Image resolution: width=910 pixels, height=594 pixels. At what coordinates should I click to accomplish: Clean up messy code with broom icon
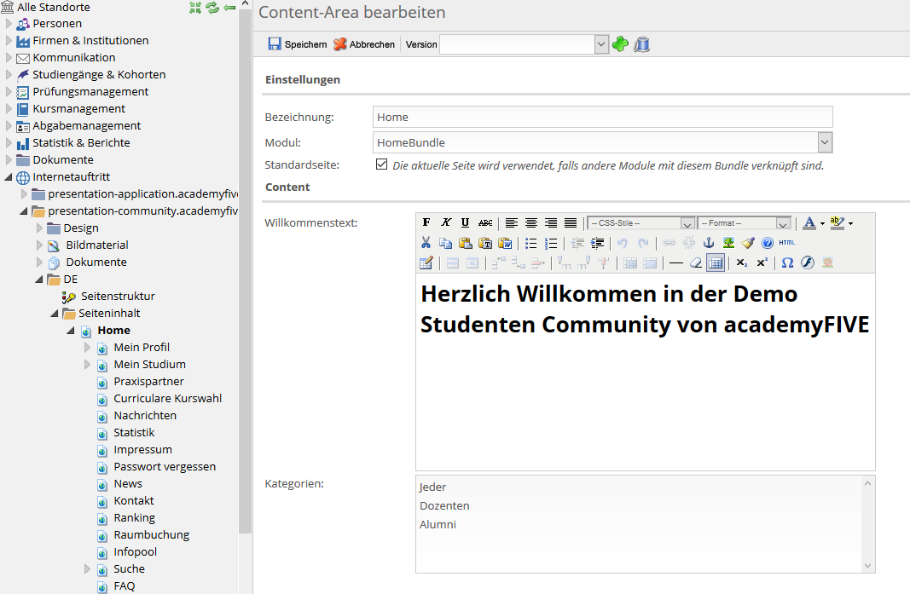[748, 243]
